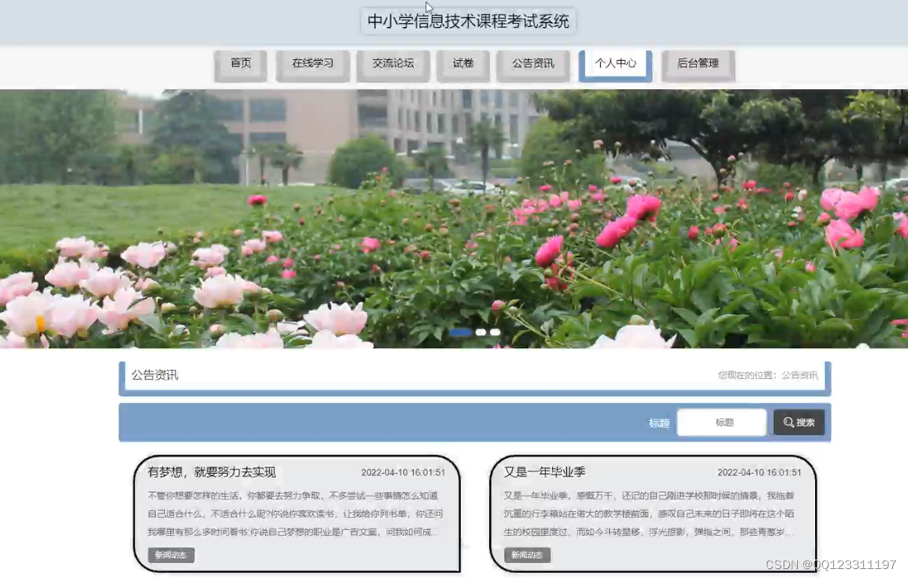Open 公告资讯 in the navigation bar
Image resolution: width=908 pixels, height=578 pixels.
(x=533, y=65)
